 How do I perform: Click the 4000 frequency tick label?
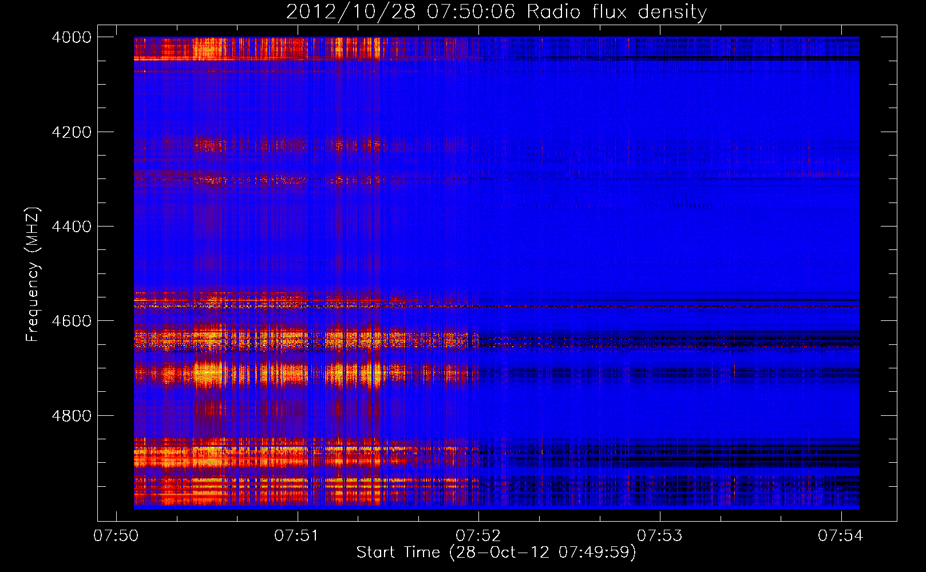pyautogui.click(x=72, y=37)
